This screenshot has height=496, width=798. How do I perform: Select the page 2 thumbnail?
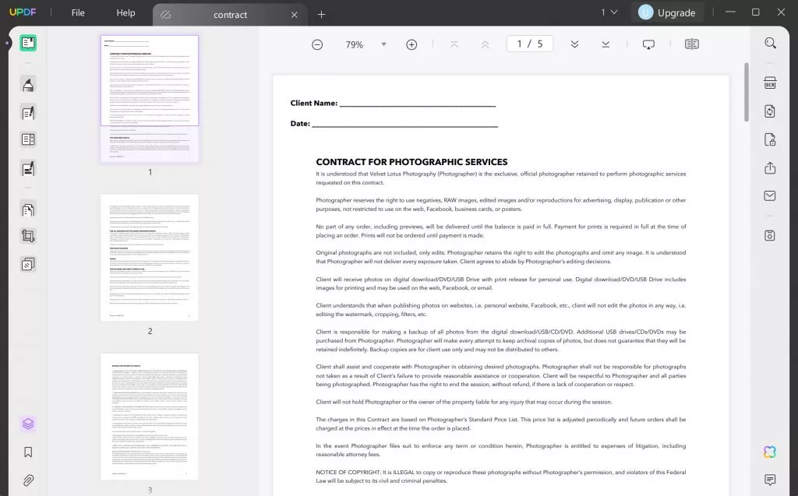(x=149, y=257)
